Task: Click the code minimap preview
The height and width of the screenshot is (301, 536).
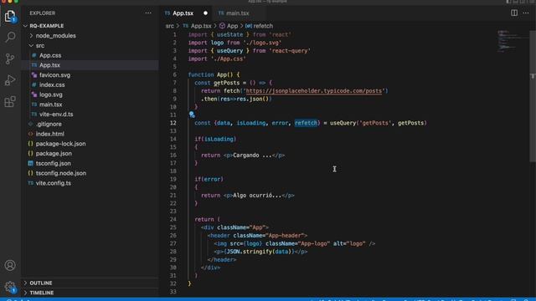Action: pos(512,41)
